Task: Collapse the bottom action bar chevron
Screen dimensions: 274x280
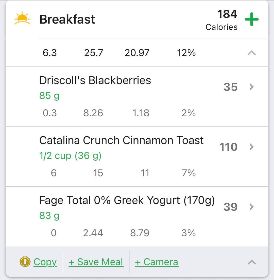Action: [x=251, y=262]
